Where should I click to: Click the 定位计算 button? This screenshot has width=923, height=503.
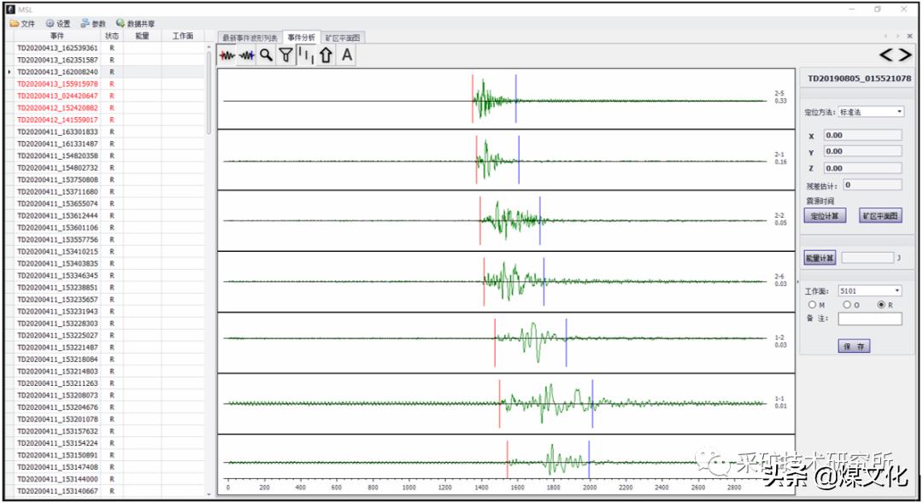825,216
